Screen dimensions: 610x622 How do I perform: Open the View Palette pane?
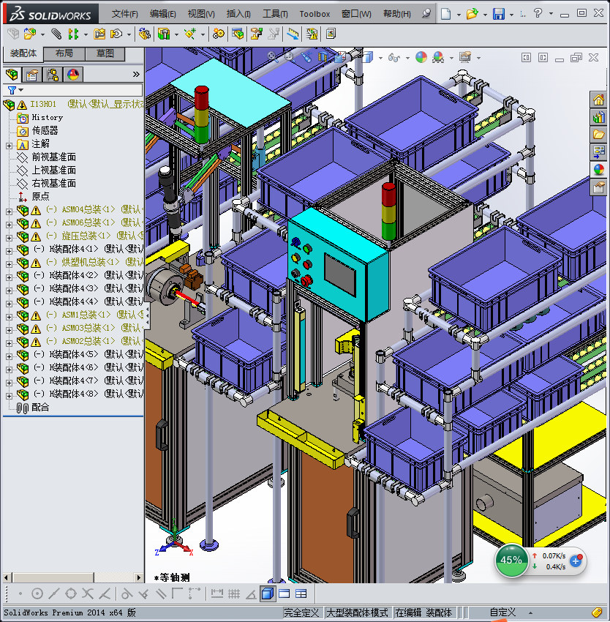click(x=598, y=152)
